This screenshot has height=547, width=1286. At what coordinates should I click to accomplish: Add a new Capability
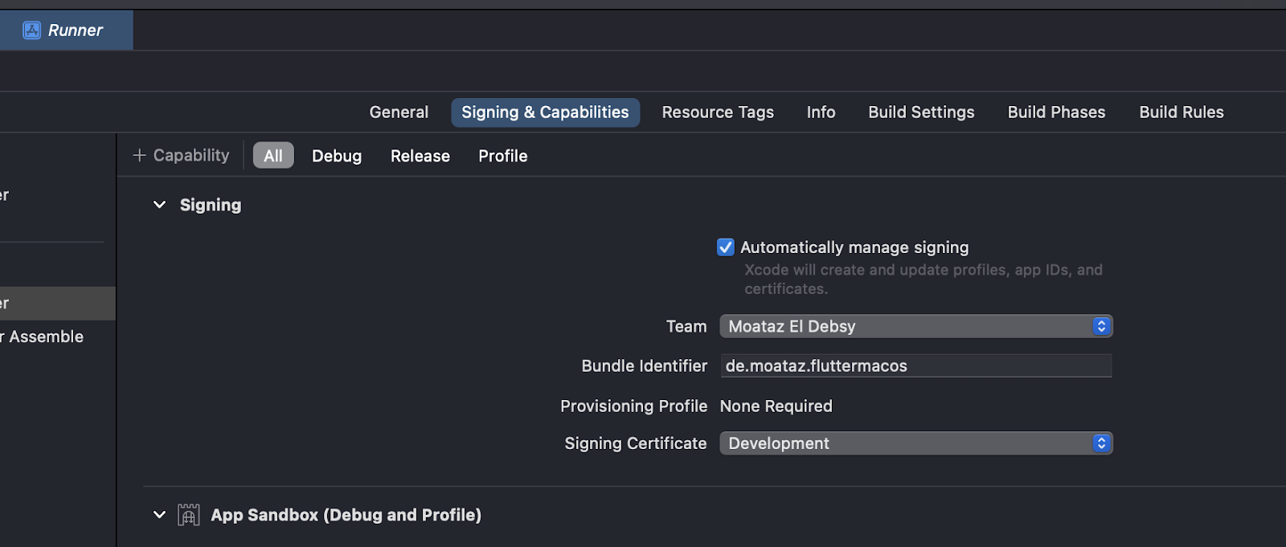coord(181,155)
